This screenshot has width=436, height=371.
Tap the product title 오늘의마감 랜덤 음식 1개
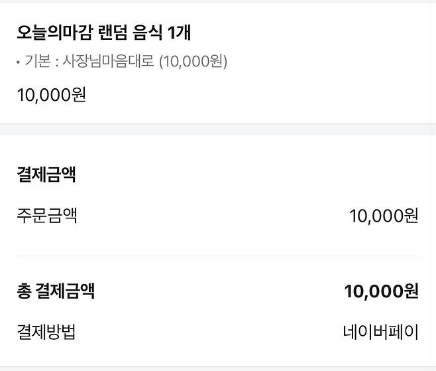pyautogui.click(x=104, y=33)
